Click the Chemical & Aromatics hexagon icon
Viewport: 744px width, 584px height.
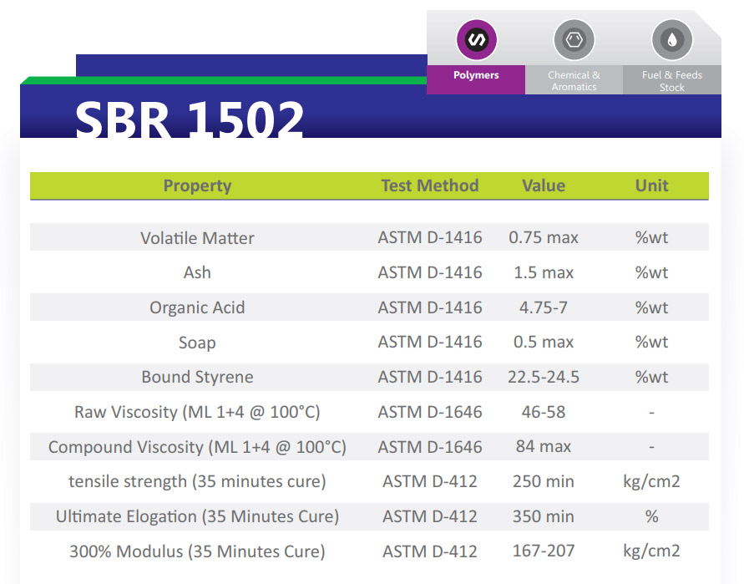[574, 39]
